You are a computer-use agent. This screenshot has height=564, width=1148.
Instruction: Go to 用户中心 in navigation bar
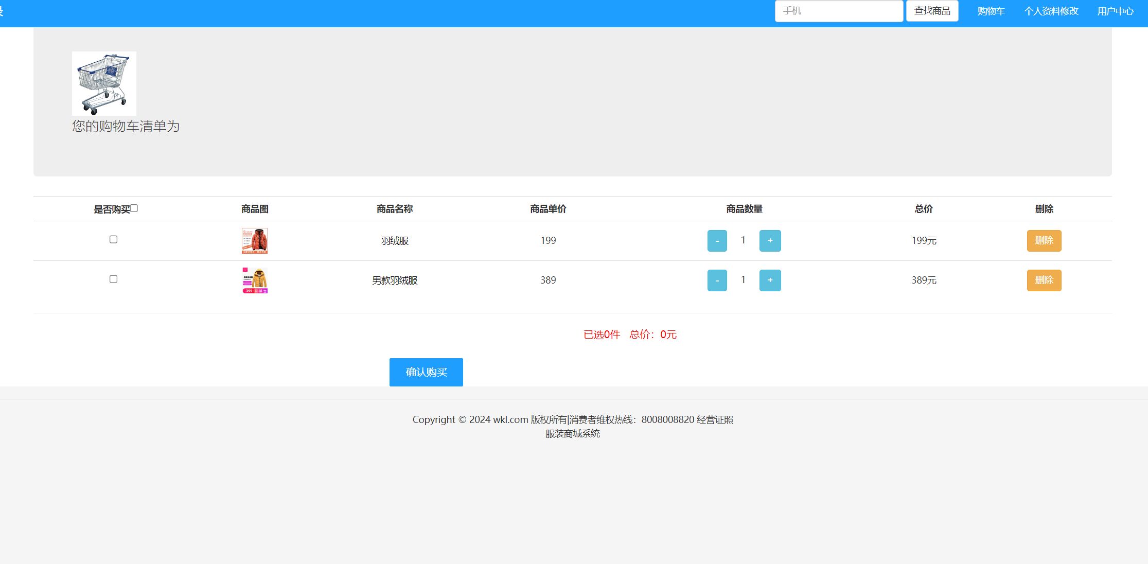click(x=1115, y=11)
